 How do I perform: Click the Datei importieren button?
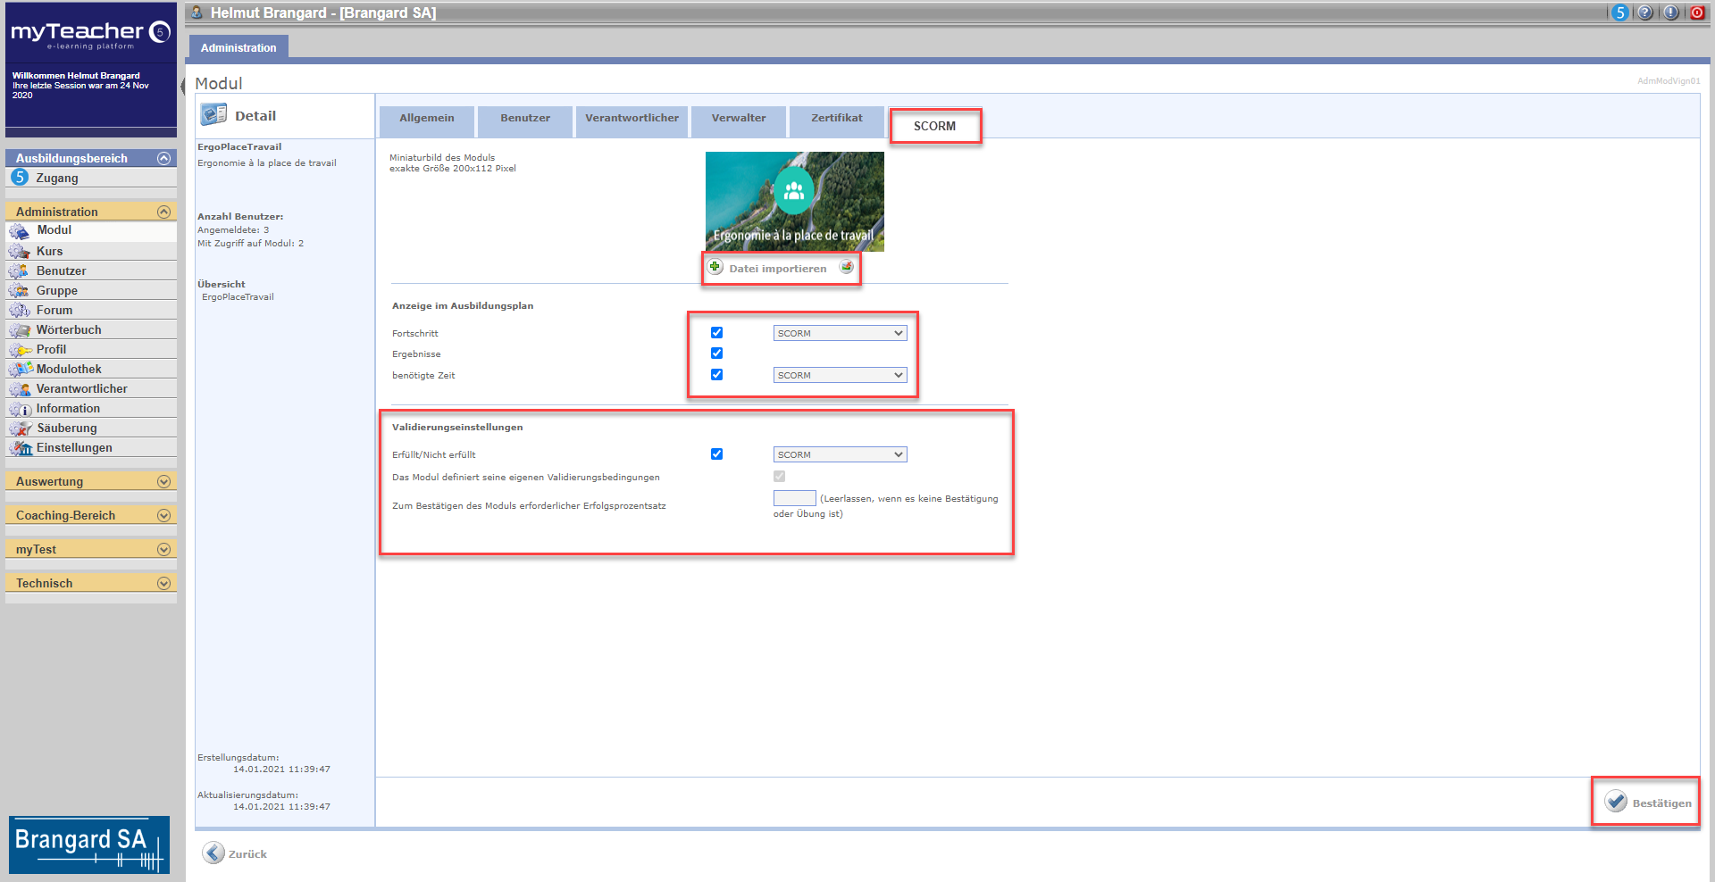point(777,269)
